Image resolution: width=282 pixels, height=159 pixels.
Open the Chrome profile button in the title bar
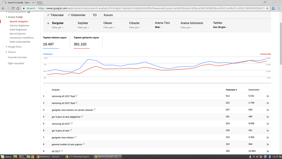point(265,2)
